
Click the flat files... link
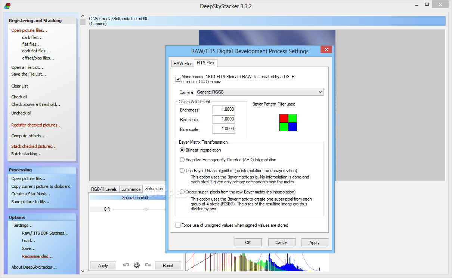(31, 44)
